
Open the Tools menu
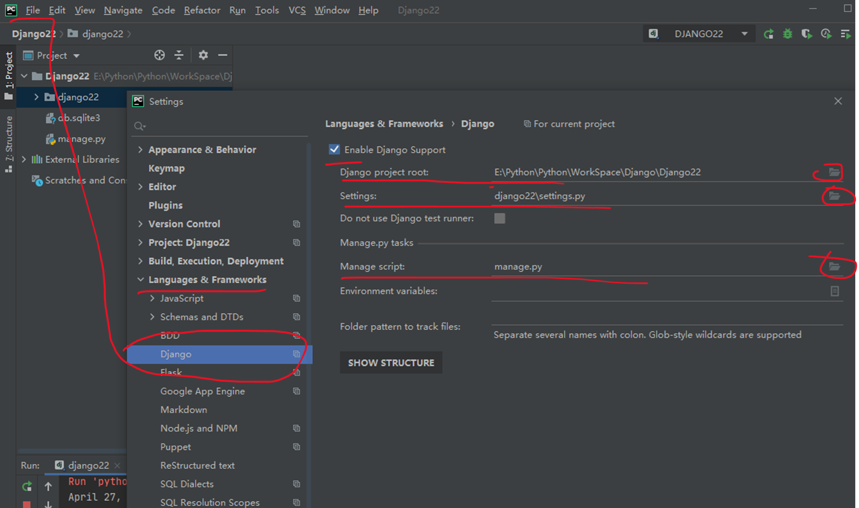point(267,10)
